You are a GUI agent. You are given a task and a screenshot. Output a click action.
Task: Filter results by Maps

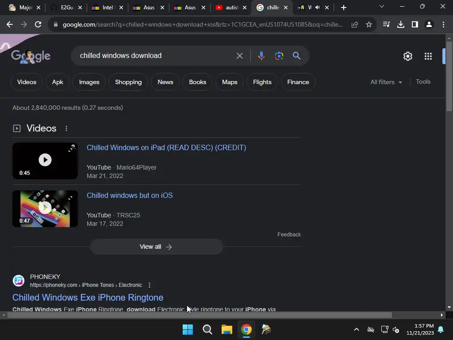click(230, 82)
